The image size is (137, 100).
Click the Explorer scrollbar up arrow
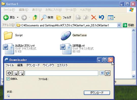point(133,30)
